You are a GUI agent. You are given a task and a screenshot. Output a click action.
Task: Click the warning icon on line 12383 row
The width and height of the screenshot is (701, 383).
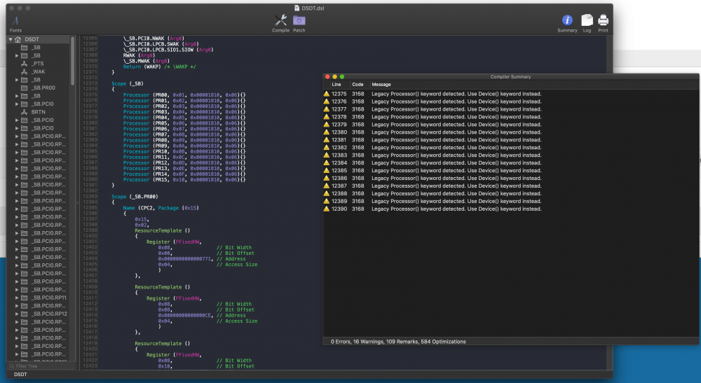[327, 155]
